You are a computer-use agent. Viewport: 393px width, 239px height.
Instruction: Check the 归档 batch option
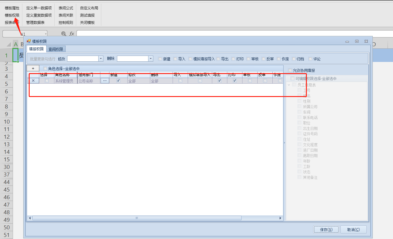tap(294, 59)
